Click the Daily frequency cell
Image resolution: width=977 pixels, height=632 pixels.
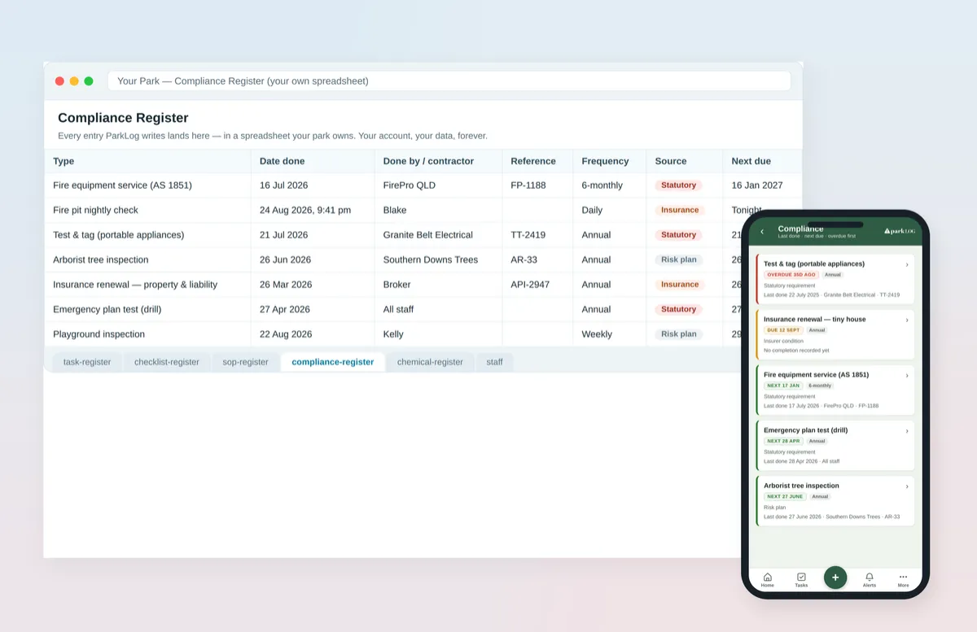[x=609, y=210]
